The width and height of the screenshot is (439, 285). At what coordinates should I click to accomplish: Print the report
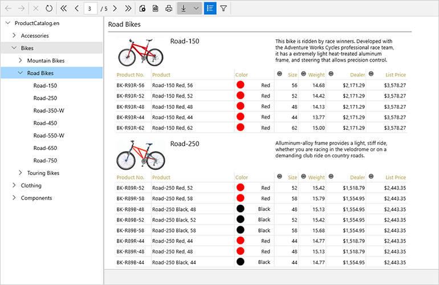click(x=169, y=9)
